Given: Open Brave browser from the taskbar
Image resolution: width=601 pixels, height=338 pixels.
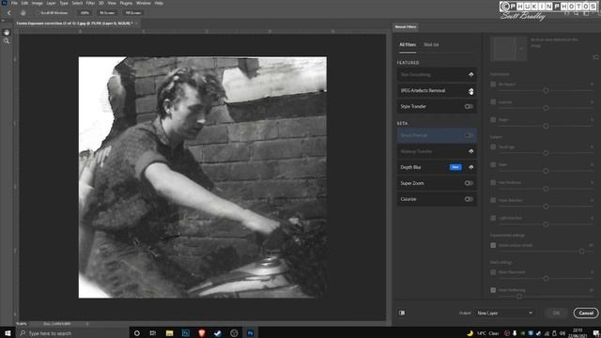Looking at the screenshot, I should tap(202, 333).
